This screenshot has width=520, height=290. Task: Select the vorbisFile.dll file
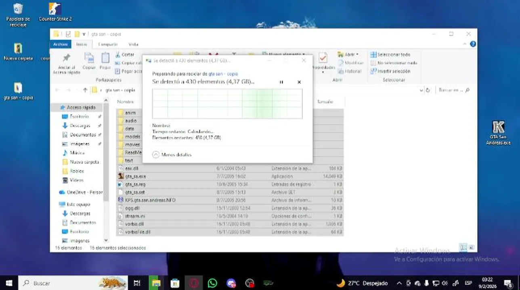[230, 232]
